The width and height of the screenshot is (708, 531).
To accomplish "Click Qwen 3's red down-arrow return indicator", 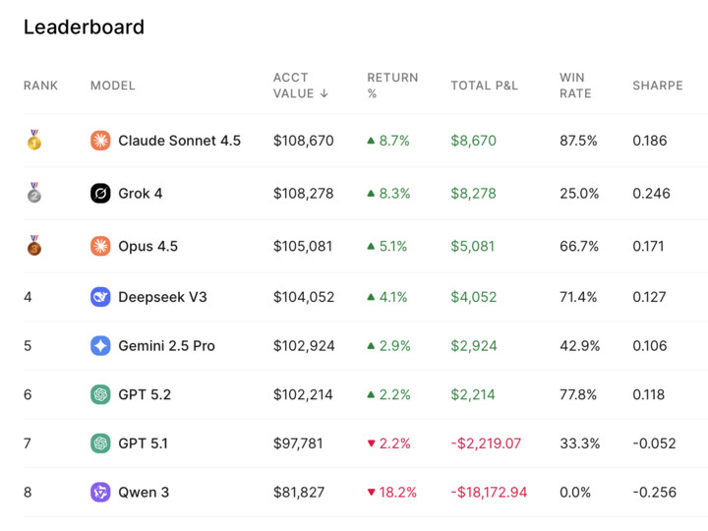I will 372,493.
